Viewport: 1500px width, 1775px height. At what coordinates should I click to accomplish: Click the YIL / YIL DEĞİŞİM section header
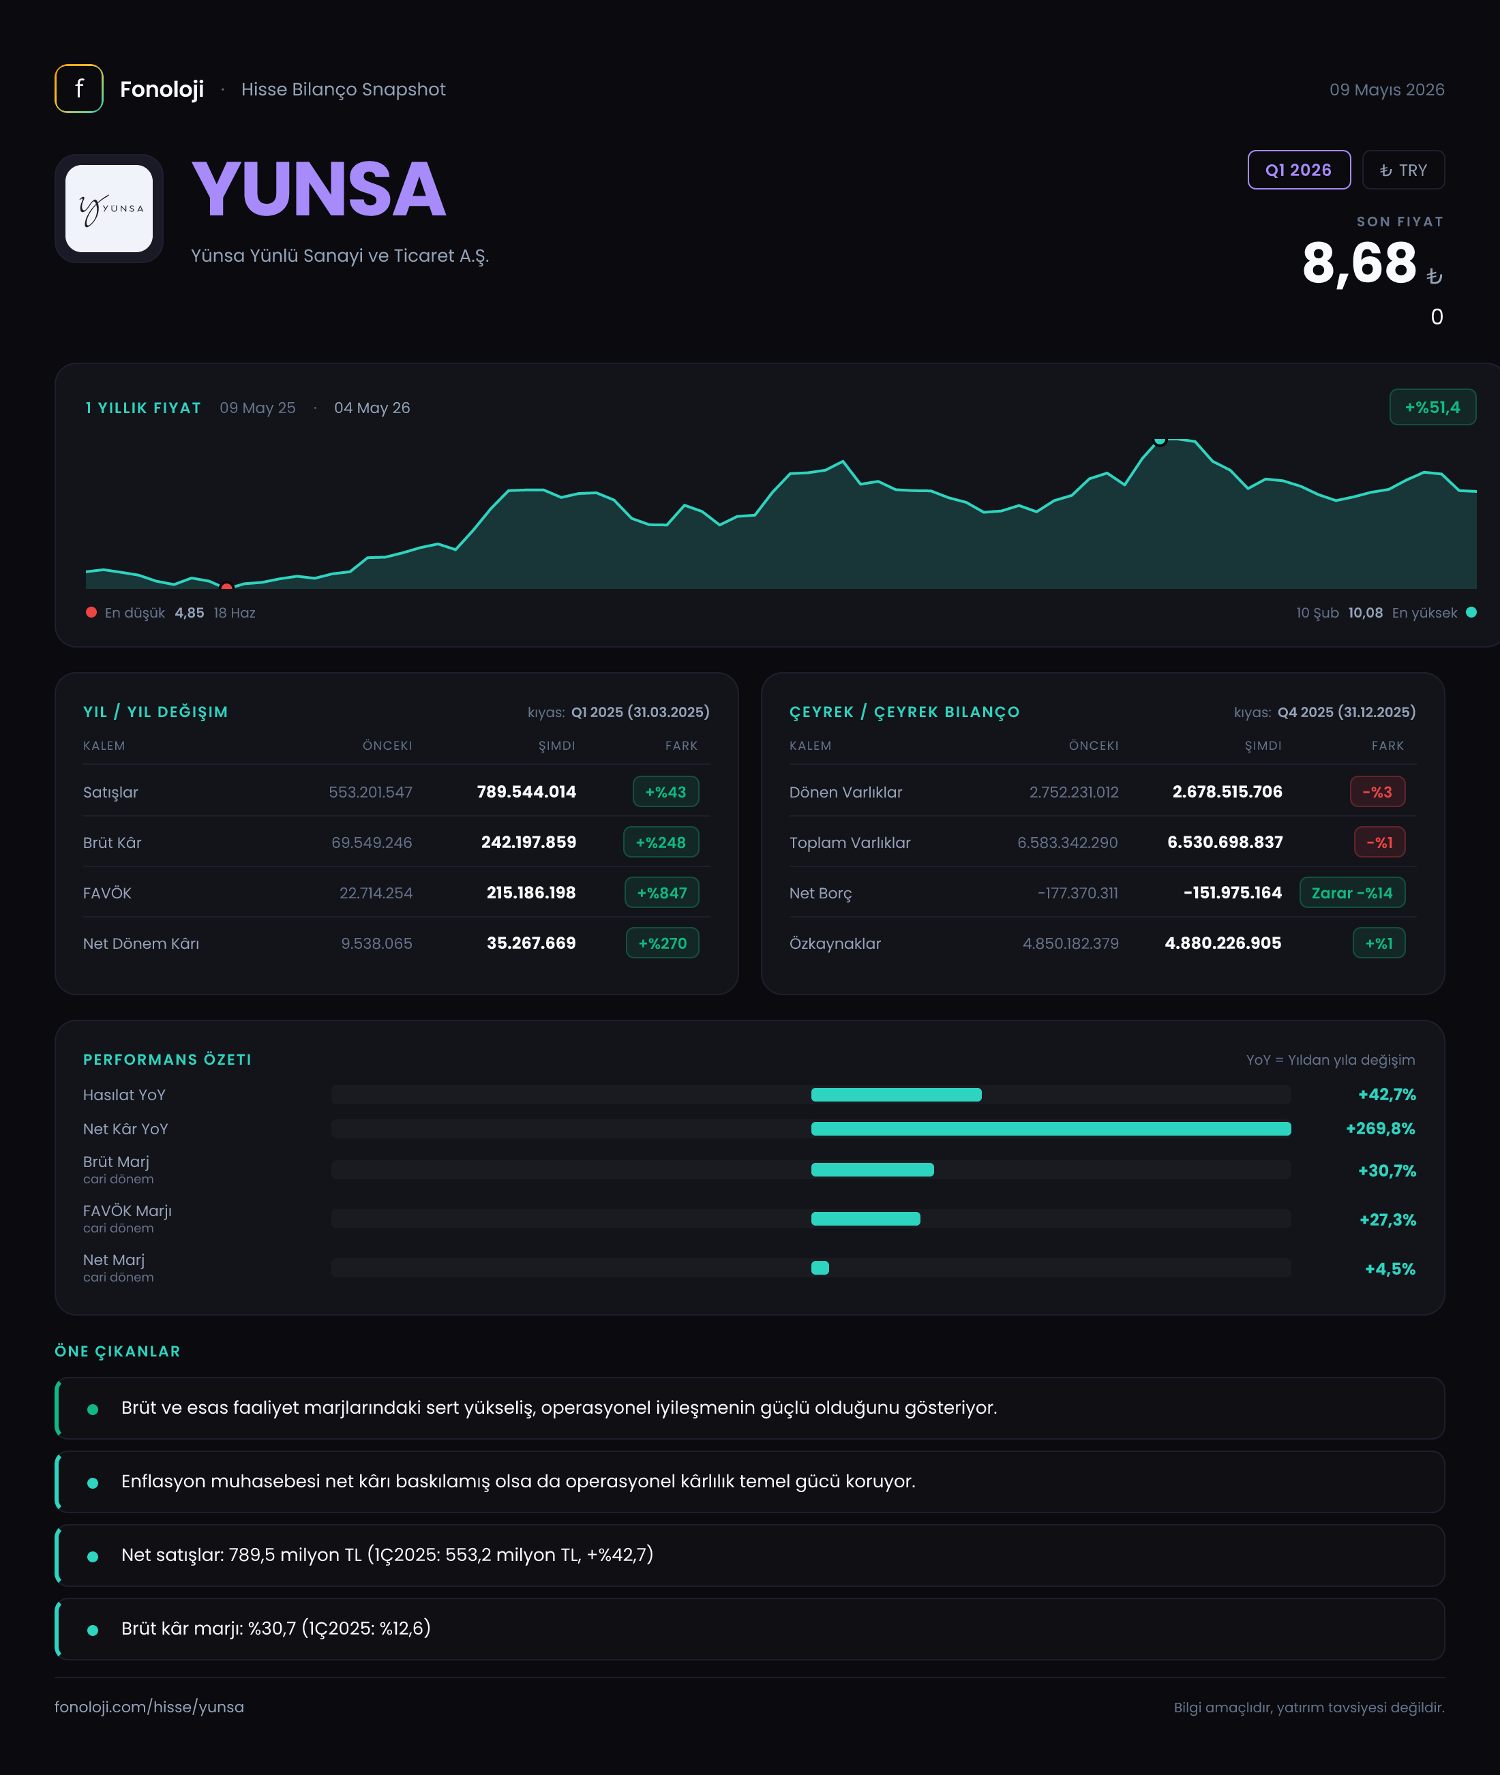(155, 712)
